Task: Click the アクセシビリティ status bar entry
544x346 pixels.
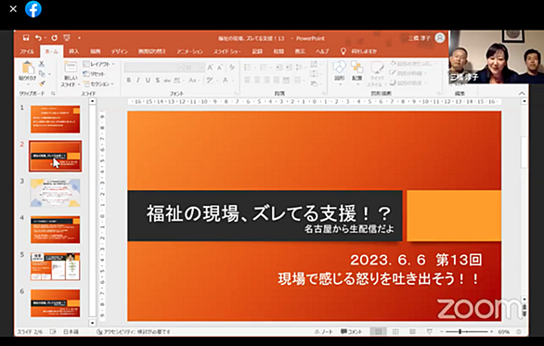Action: click(134, 332)
